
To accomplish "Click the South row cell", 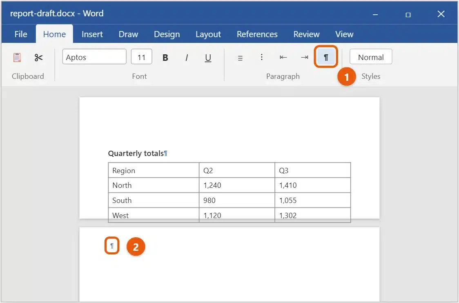I will pos(154,200).
